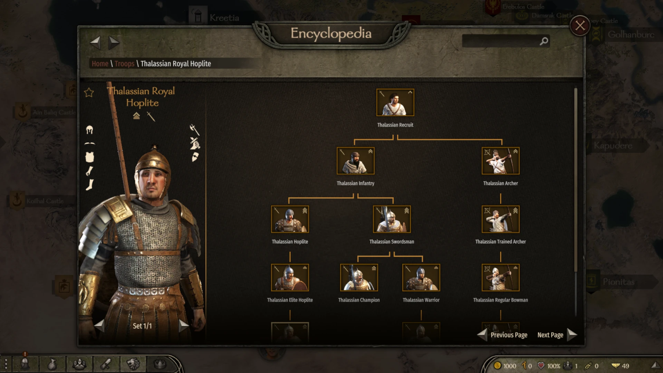The height and width of the screenshot is (373, 663).
Task: Click the boots equipment slot icon
Action: pyautogui.click(x=89, y=185)
